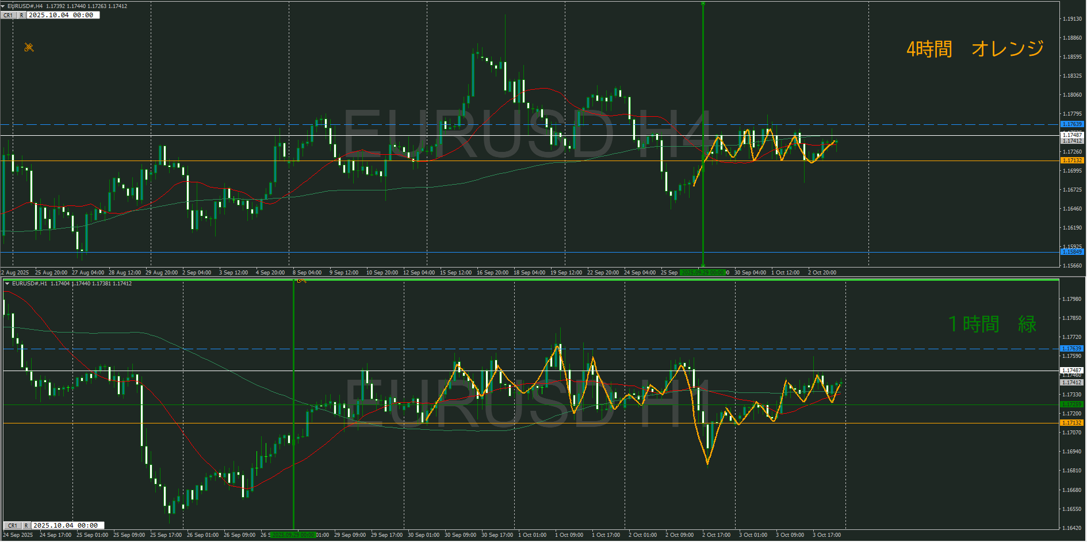Click the blue 1.17639 price label on H4 chart
This screenshot has height=542, width=1087.
[1071, 124]
